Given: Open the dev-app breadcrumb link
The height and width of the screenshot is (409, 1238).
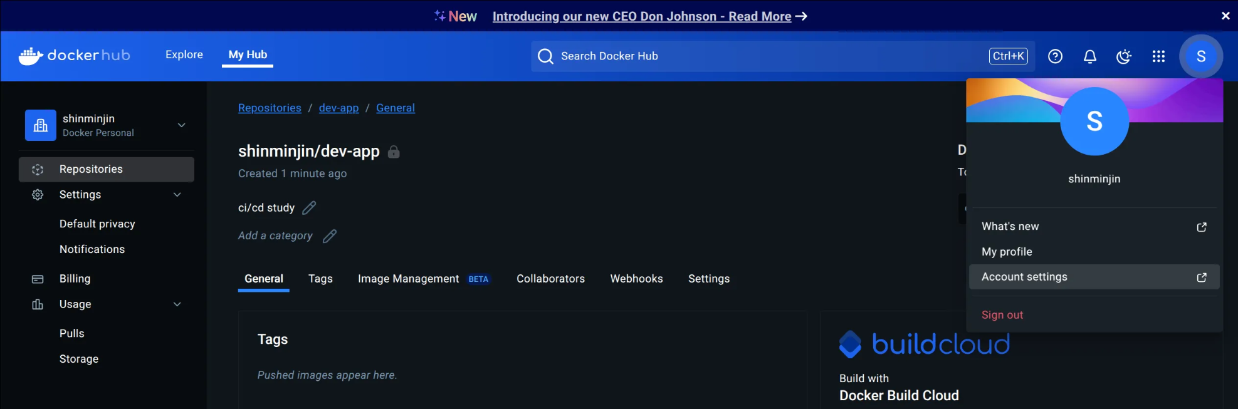Looking at the screenshot, I should point(338,108).
